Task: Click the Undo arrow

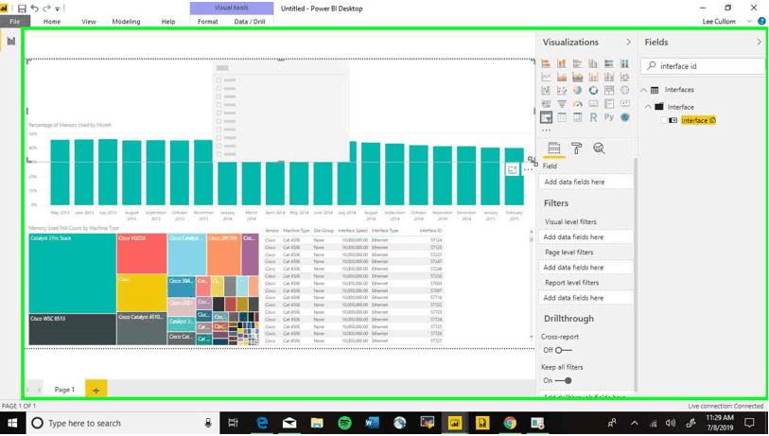Action: pos(34,9)
